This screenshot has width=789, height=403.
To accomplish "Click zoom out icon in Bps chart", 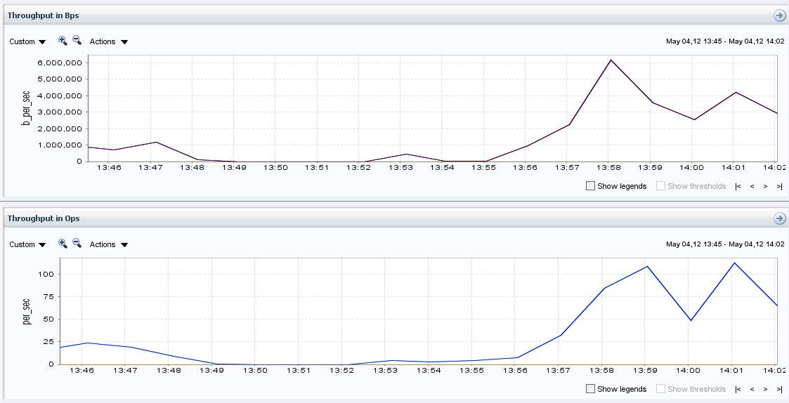I will point(77,41).
